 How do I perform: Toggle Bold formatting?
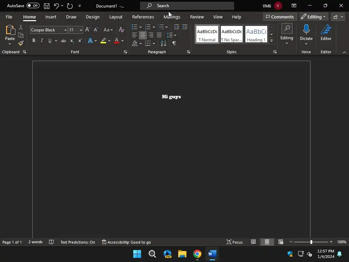pos(34,41)
